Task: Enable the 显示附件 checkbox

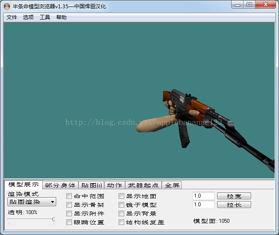Action: [x=69, y=214]
